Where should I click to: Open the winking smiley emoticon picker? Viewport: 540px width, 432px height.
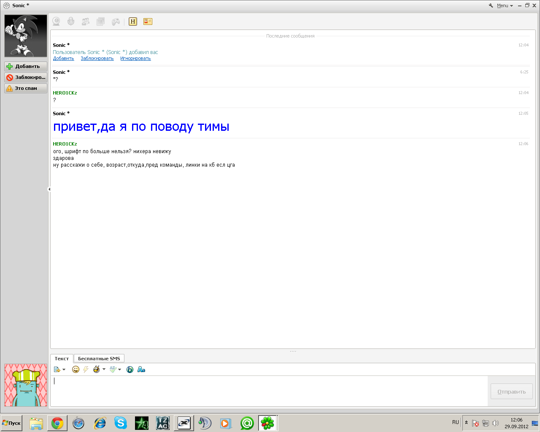pos(76,370)
